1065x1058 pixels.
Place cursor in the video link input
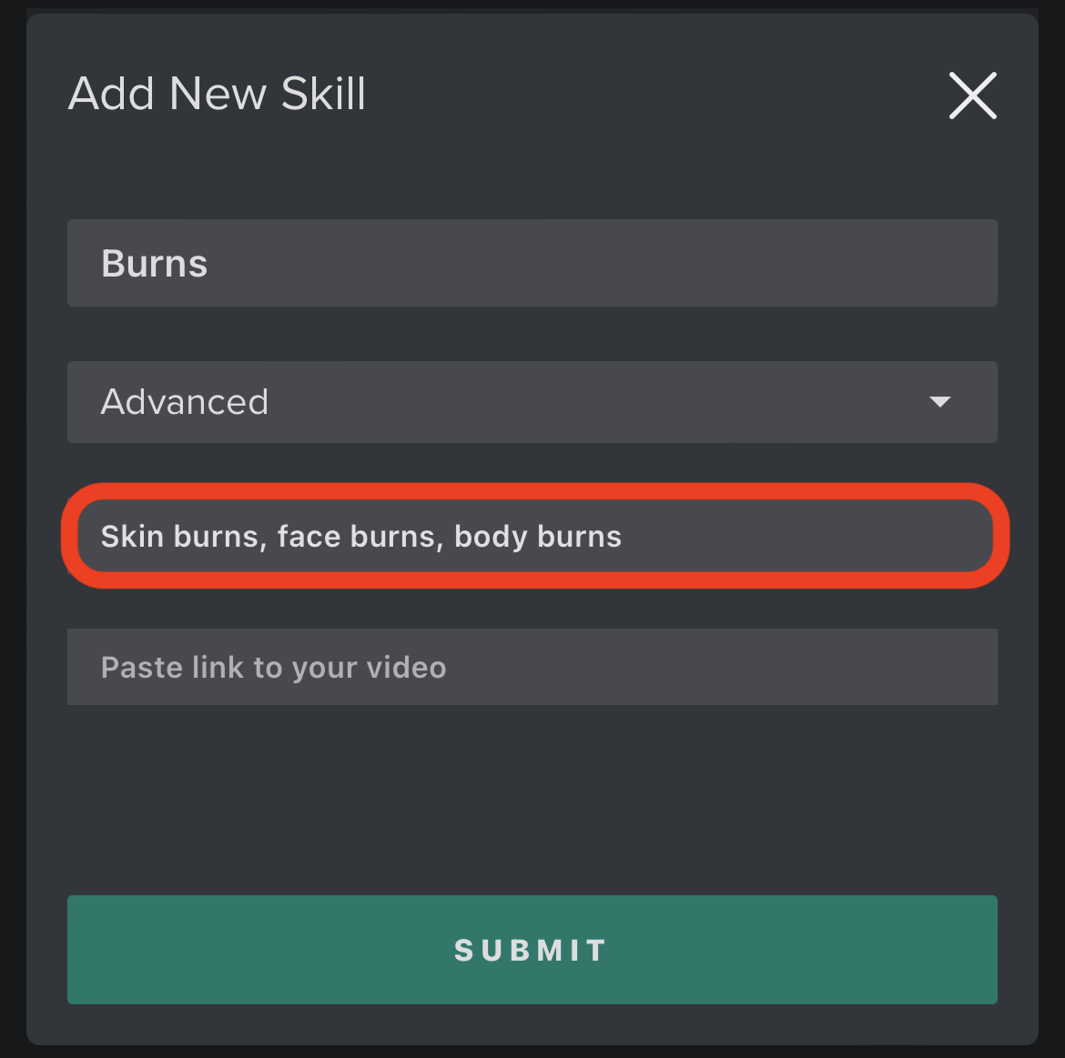click(532, 667)
